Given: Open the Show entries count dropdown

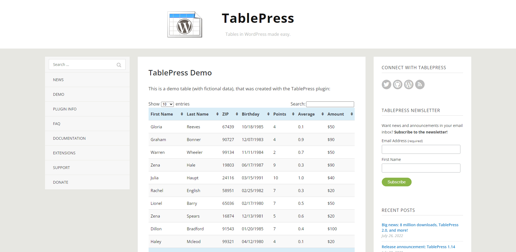Looking at the screenshot, I should click(x=167, y=104).
